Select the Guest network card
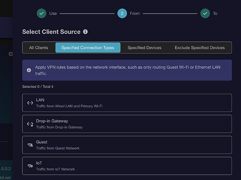Viewport: 241px width, 180px height. click(127, 145)
